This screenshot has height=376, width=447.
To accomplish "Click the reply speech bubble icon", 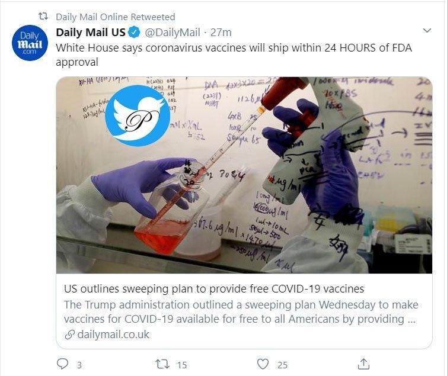I will point(62,364).
